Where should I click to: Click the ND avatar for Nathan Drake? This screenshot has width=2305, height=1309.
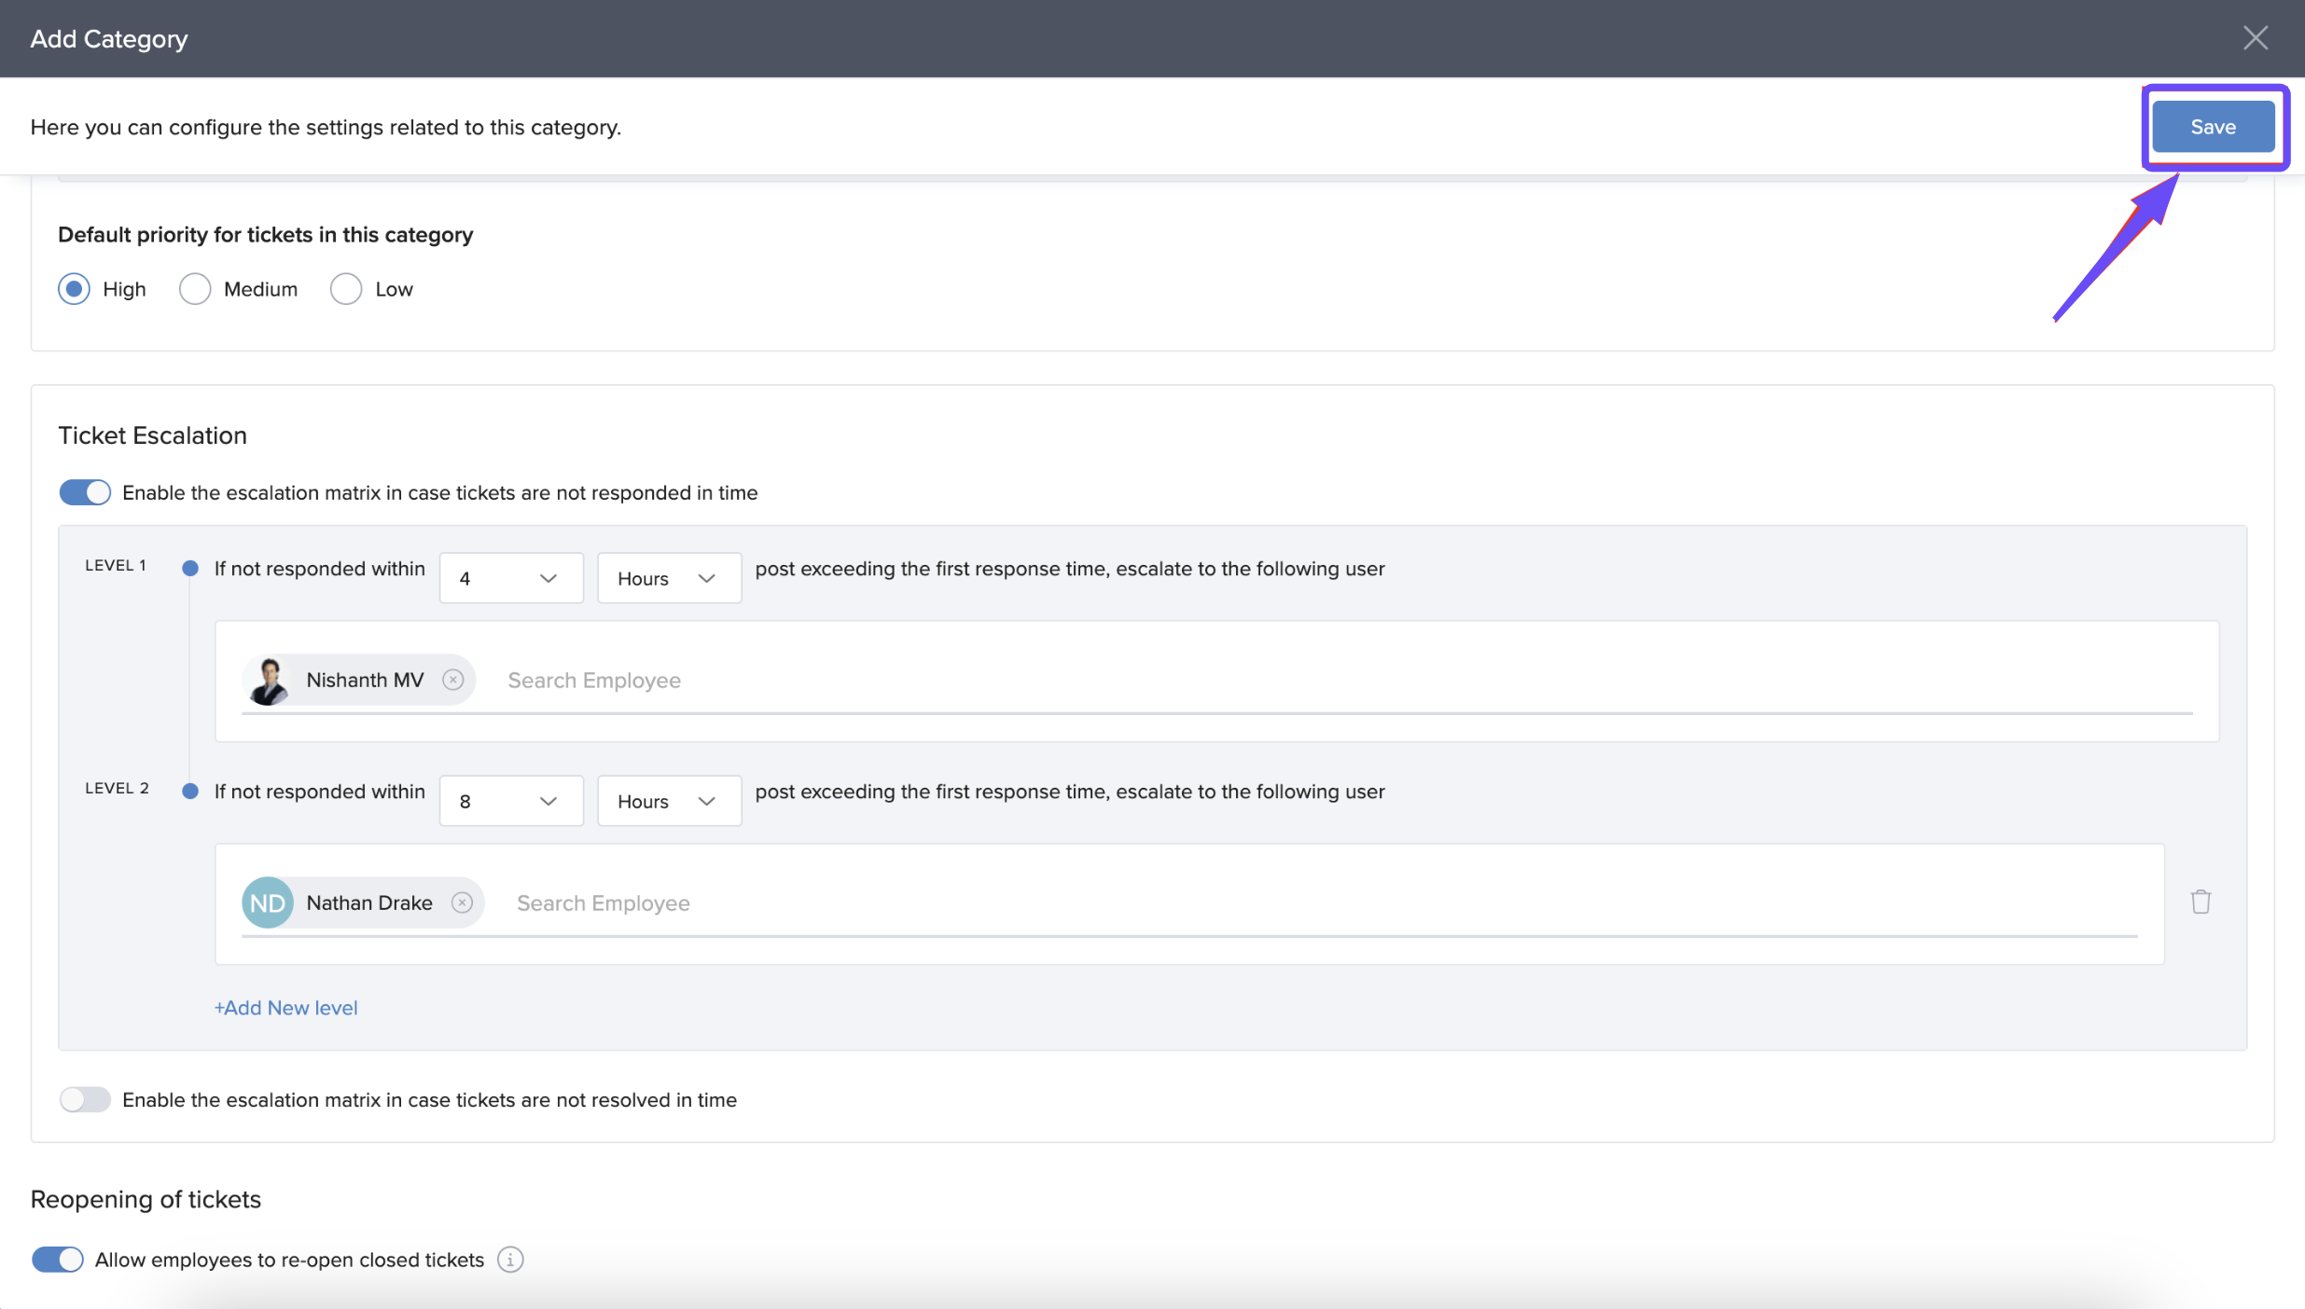pos(268,903)
